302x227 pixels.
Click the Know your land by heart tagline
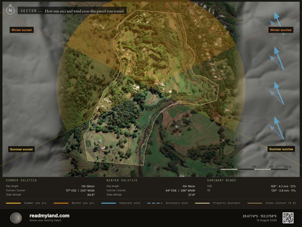click(x=46, y=220)
